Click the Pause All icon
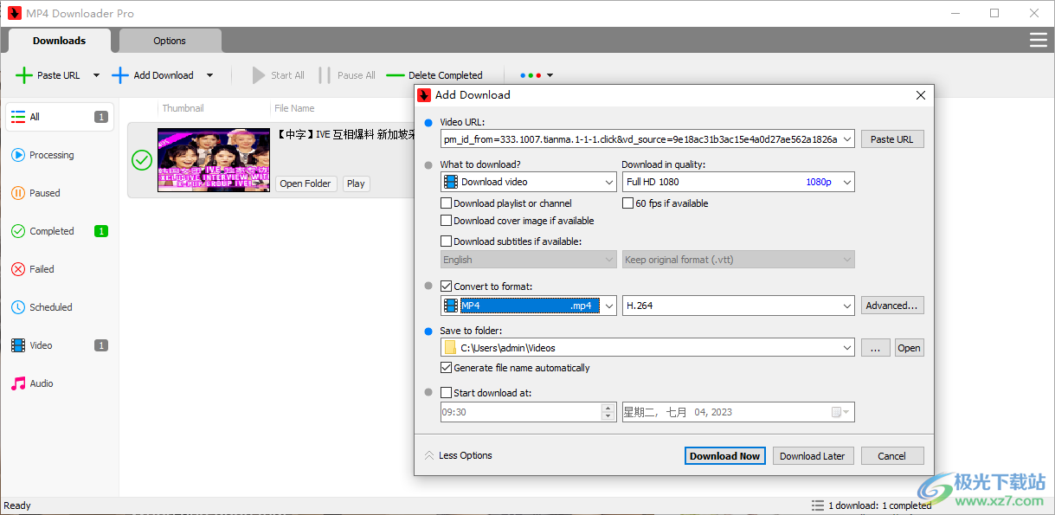This screenshot has height=515, width=1055. [325, 75]
